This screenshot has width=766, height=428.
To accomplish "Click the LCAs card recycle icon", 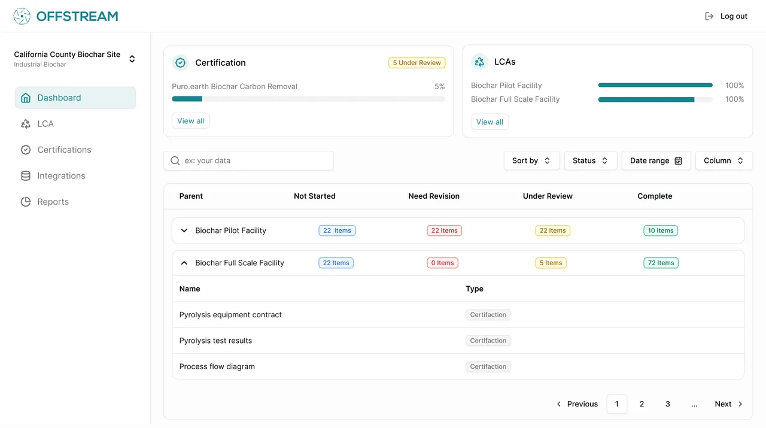I will (479, 62).
